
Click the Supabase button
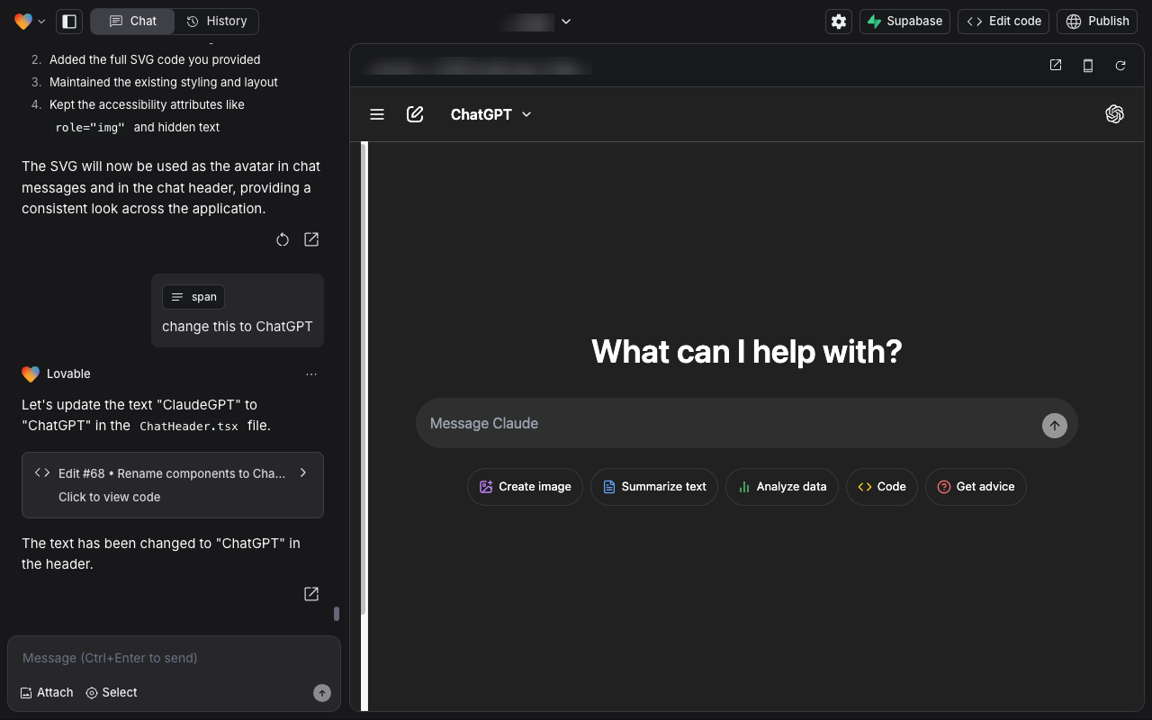pyautogui.click(x=904, y=22)
